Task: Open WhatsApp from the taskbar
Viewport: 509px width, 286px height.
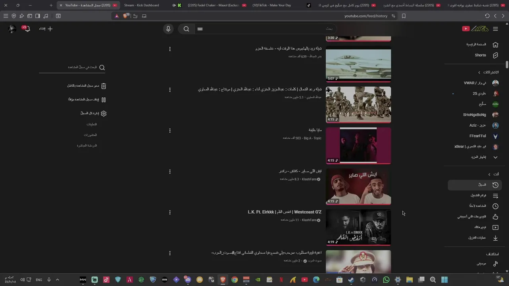Action: click(386, 280)
